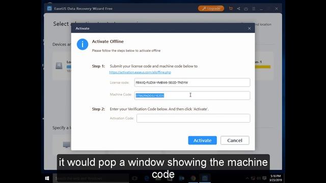Click the 'Step 1:' label
Viewport: 326px width, 183px height.
[x=98, y=66]
